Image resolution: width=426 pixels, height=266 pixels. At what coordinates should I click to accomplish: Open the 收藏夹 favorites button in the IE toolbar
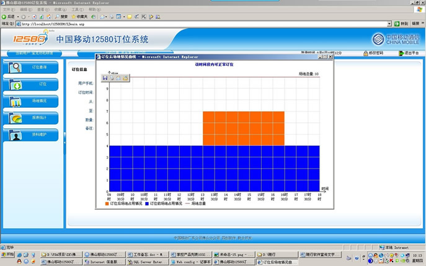click(x=79, y=17)
